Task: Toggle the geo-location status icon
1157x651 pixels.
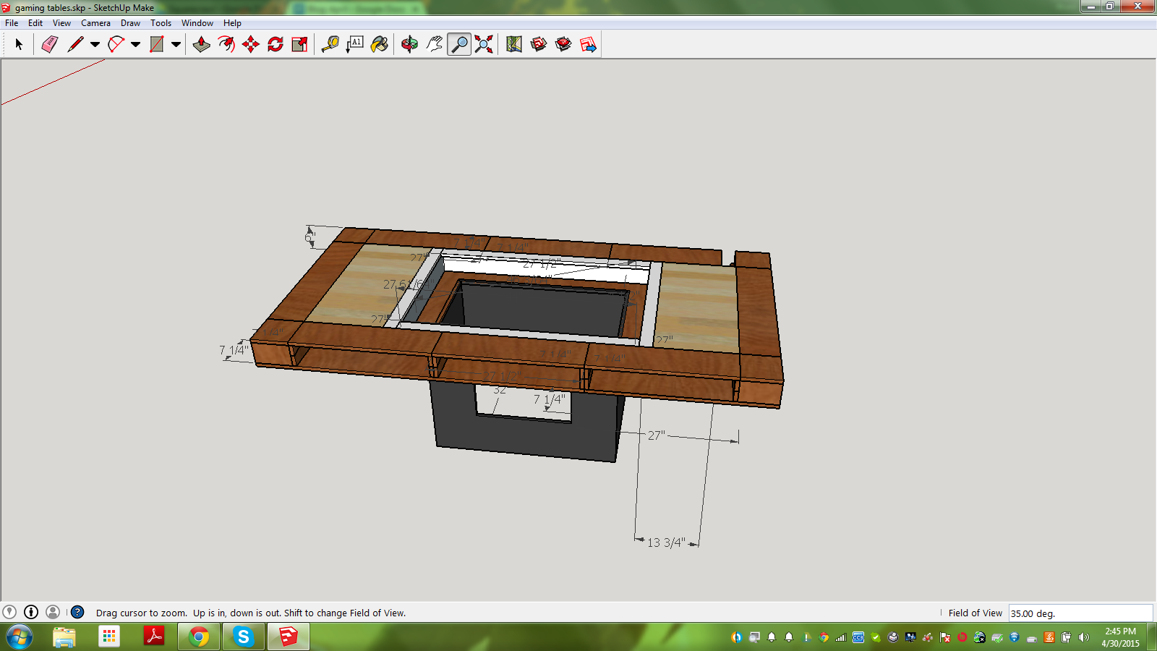Action: [x=9, y=613]
